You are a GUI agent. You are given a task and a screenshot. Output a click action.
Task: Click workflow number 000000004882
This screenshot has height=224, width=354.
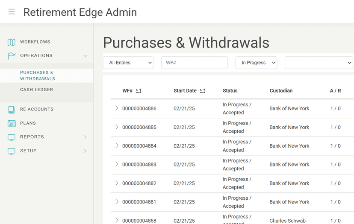(x=139, y=183)
